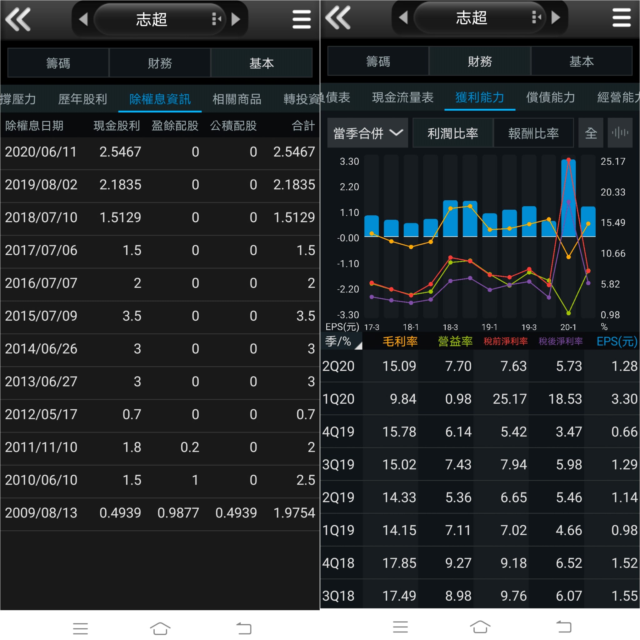Expand the 當季合併 dropdown
640x640 pixels.
coord(367,133)
